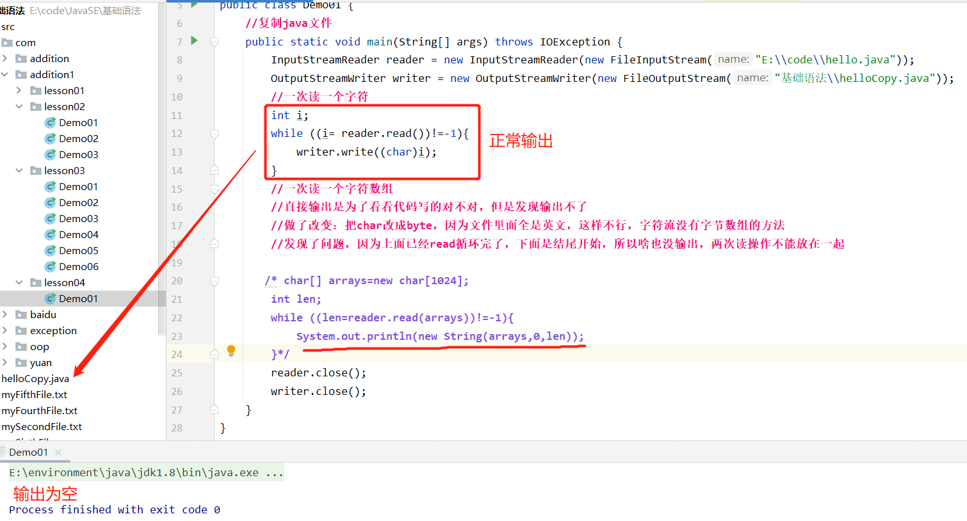Click the lesson03 Demo04 class icon
The image size is (967, 521).
pos(50,234)
